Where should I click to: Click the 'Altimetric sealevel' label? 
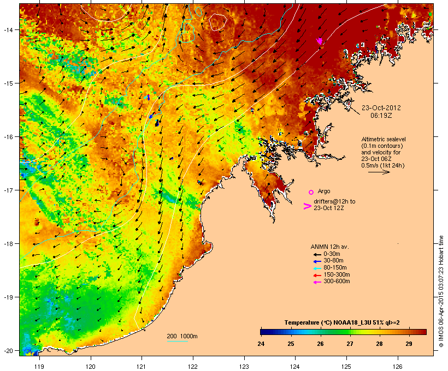click(384, 139)
